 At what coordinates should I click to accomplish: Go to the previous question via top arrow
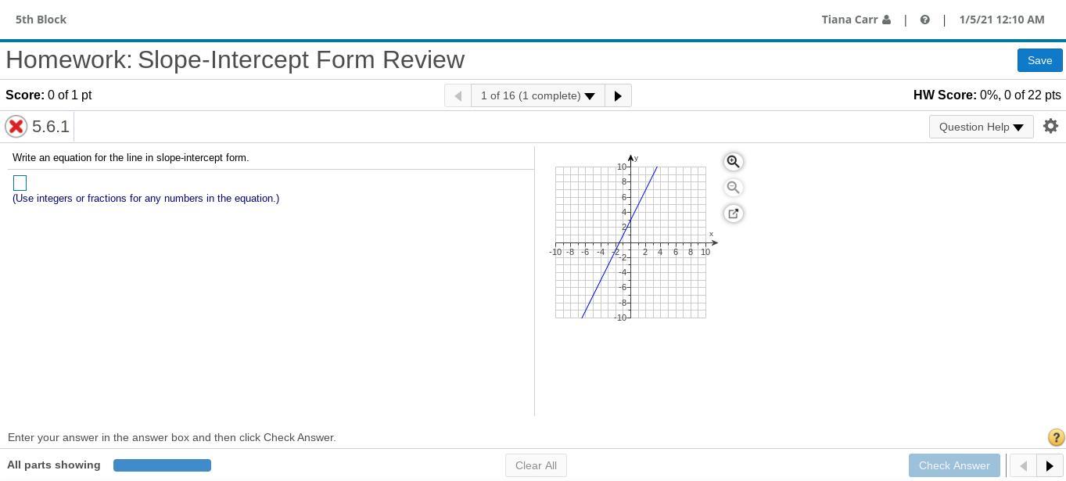point(458,95)
